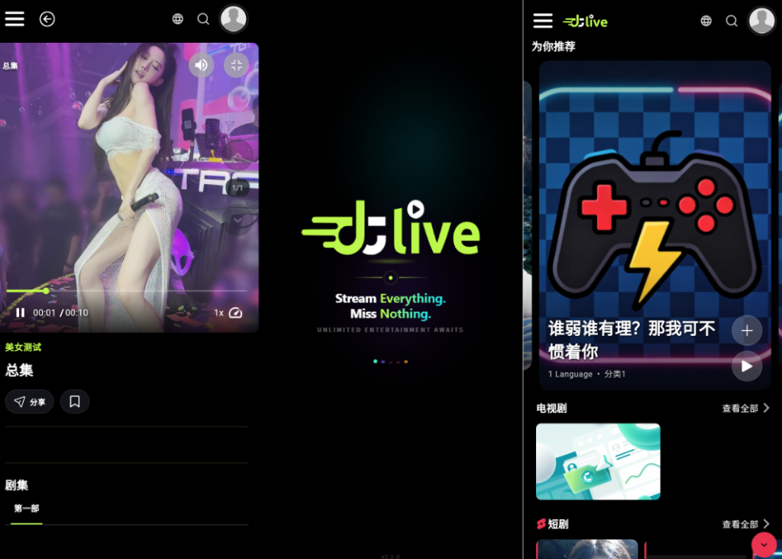
Task: Click the 电视剧 section heading
Action: [551, 409]
